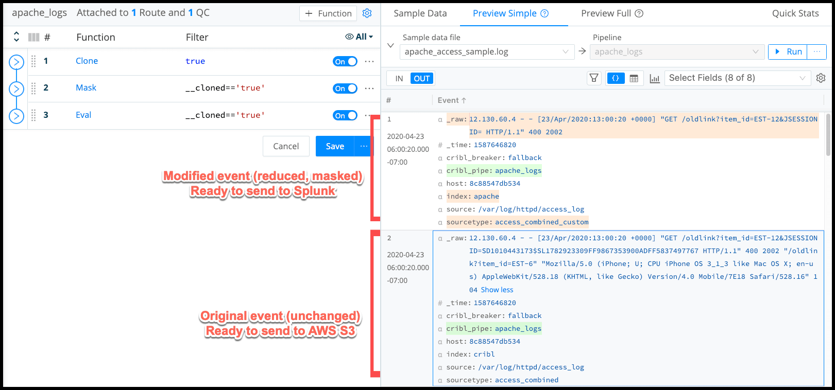Image resolution: width=835 pixels, height=390 pixels.
Task: Click the event filter funnel icon
Action: [x=594, y=78]
